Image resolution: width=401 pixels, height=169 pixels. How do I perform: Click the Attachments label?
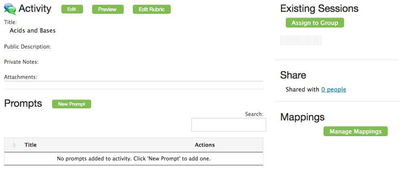(x=20, y=77)
